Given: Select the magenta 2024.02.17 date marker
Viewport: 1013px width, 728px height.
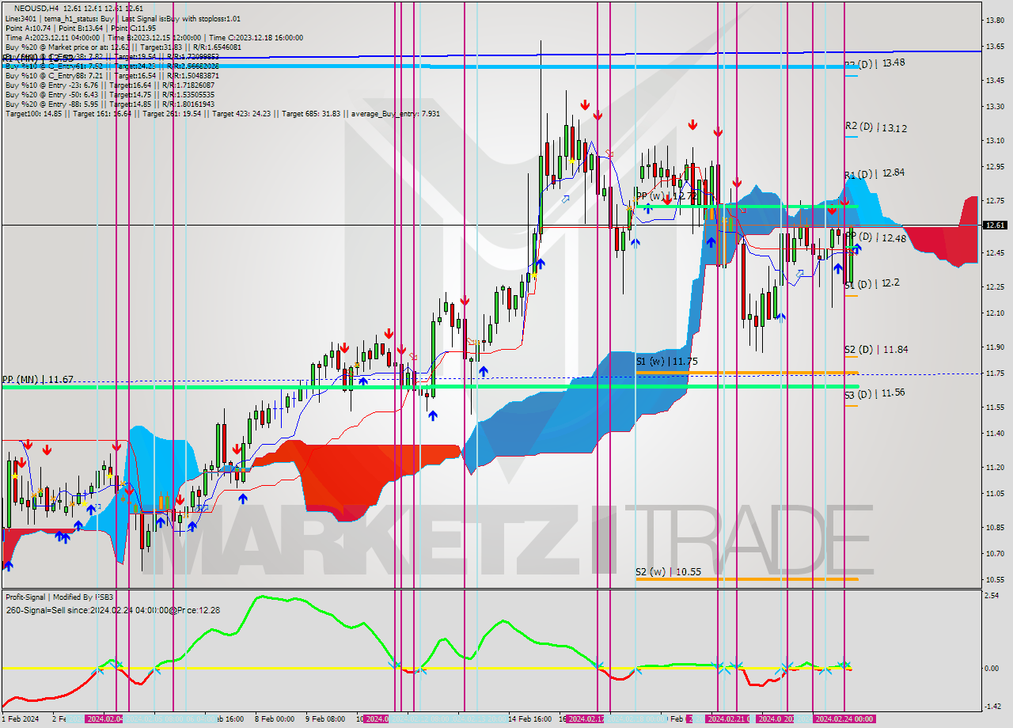Looking at the screenshot, I should pyautogui.click(x=586, y=719).
